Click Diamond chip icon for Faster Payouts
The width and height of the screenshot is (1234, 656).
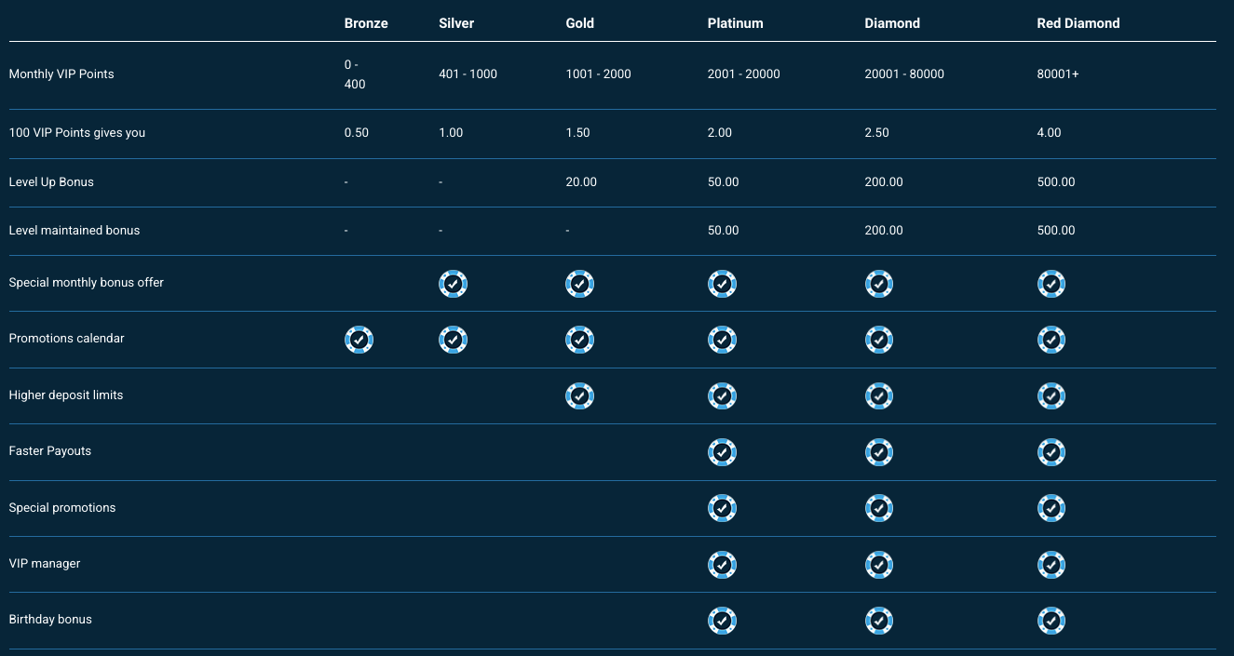(879, 452)
